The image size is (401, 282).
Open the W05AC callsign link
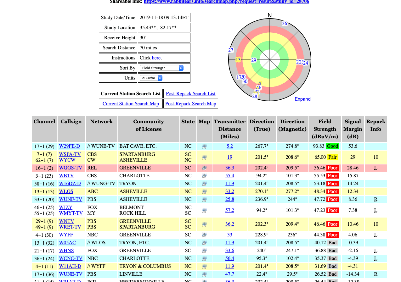tap(67, 243)
